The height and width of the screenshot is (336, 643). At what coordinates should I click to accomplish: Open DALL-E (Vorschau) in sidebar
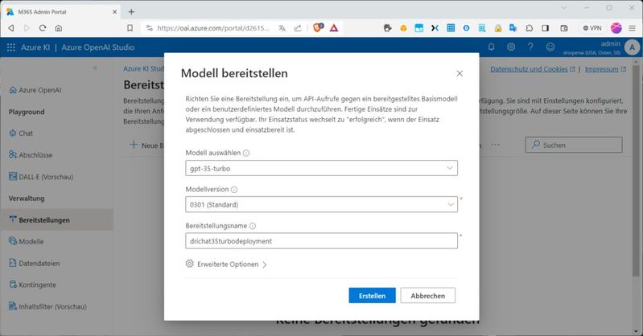click(x=41, y=177)
